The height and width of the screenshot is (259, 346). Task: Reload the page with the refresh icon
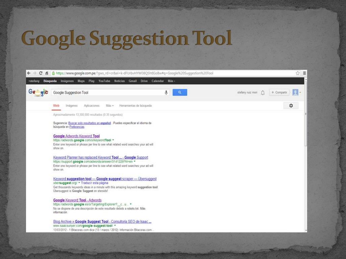pyautogui.click(x=41, y=73)
